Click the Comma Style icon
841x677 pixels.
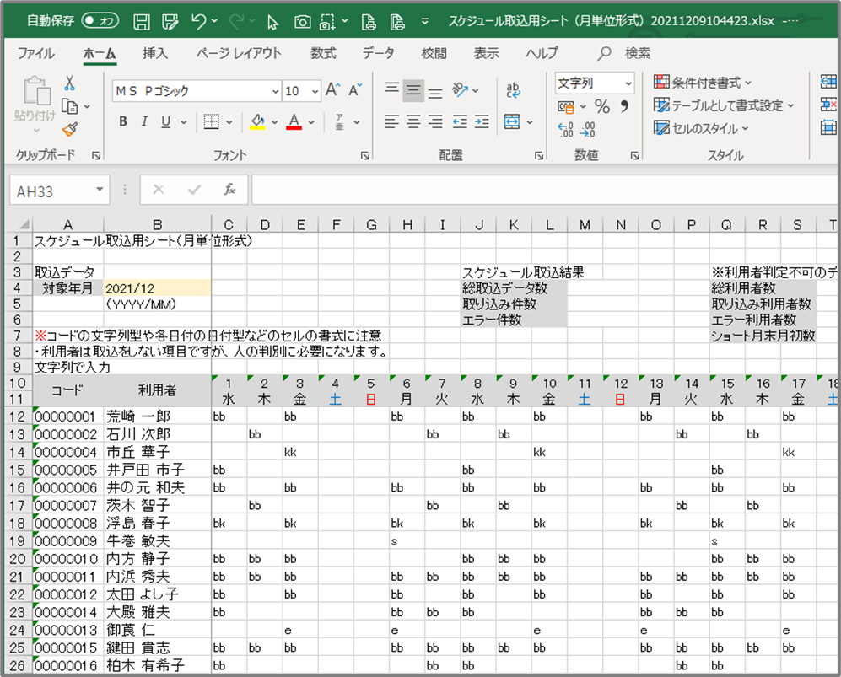pyautogui.click(x=623, y=106)
